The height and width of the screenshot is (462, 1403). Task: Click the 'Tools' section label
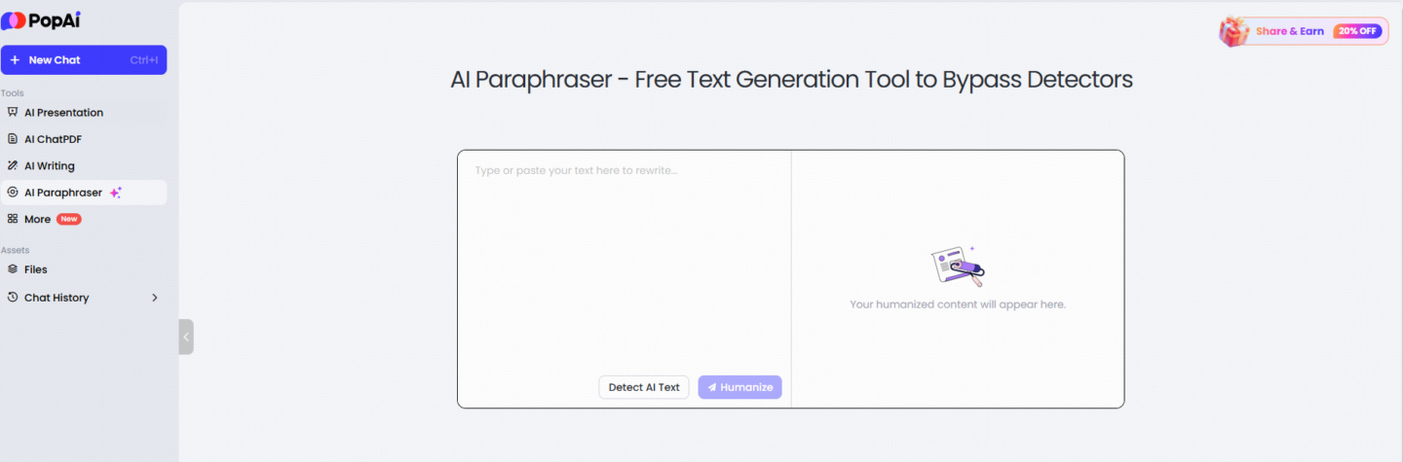12,93
